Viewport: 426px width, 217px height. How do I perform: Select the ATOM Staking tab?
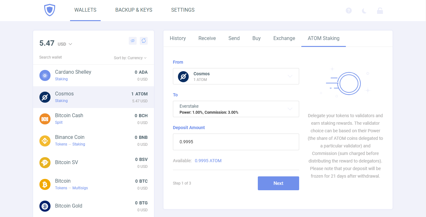(x=323, y=38)
